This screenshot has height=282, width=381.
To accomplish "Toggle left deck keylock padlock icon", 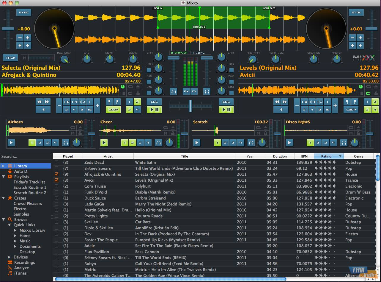I will coord(138,93).
